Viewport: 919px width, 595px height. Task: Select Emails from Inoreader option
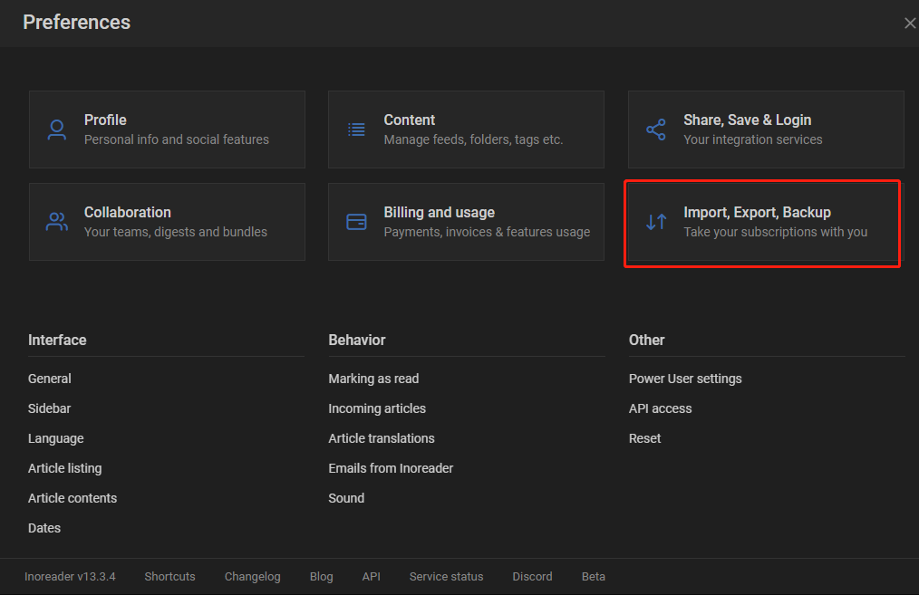(391, 468)
